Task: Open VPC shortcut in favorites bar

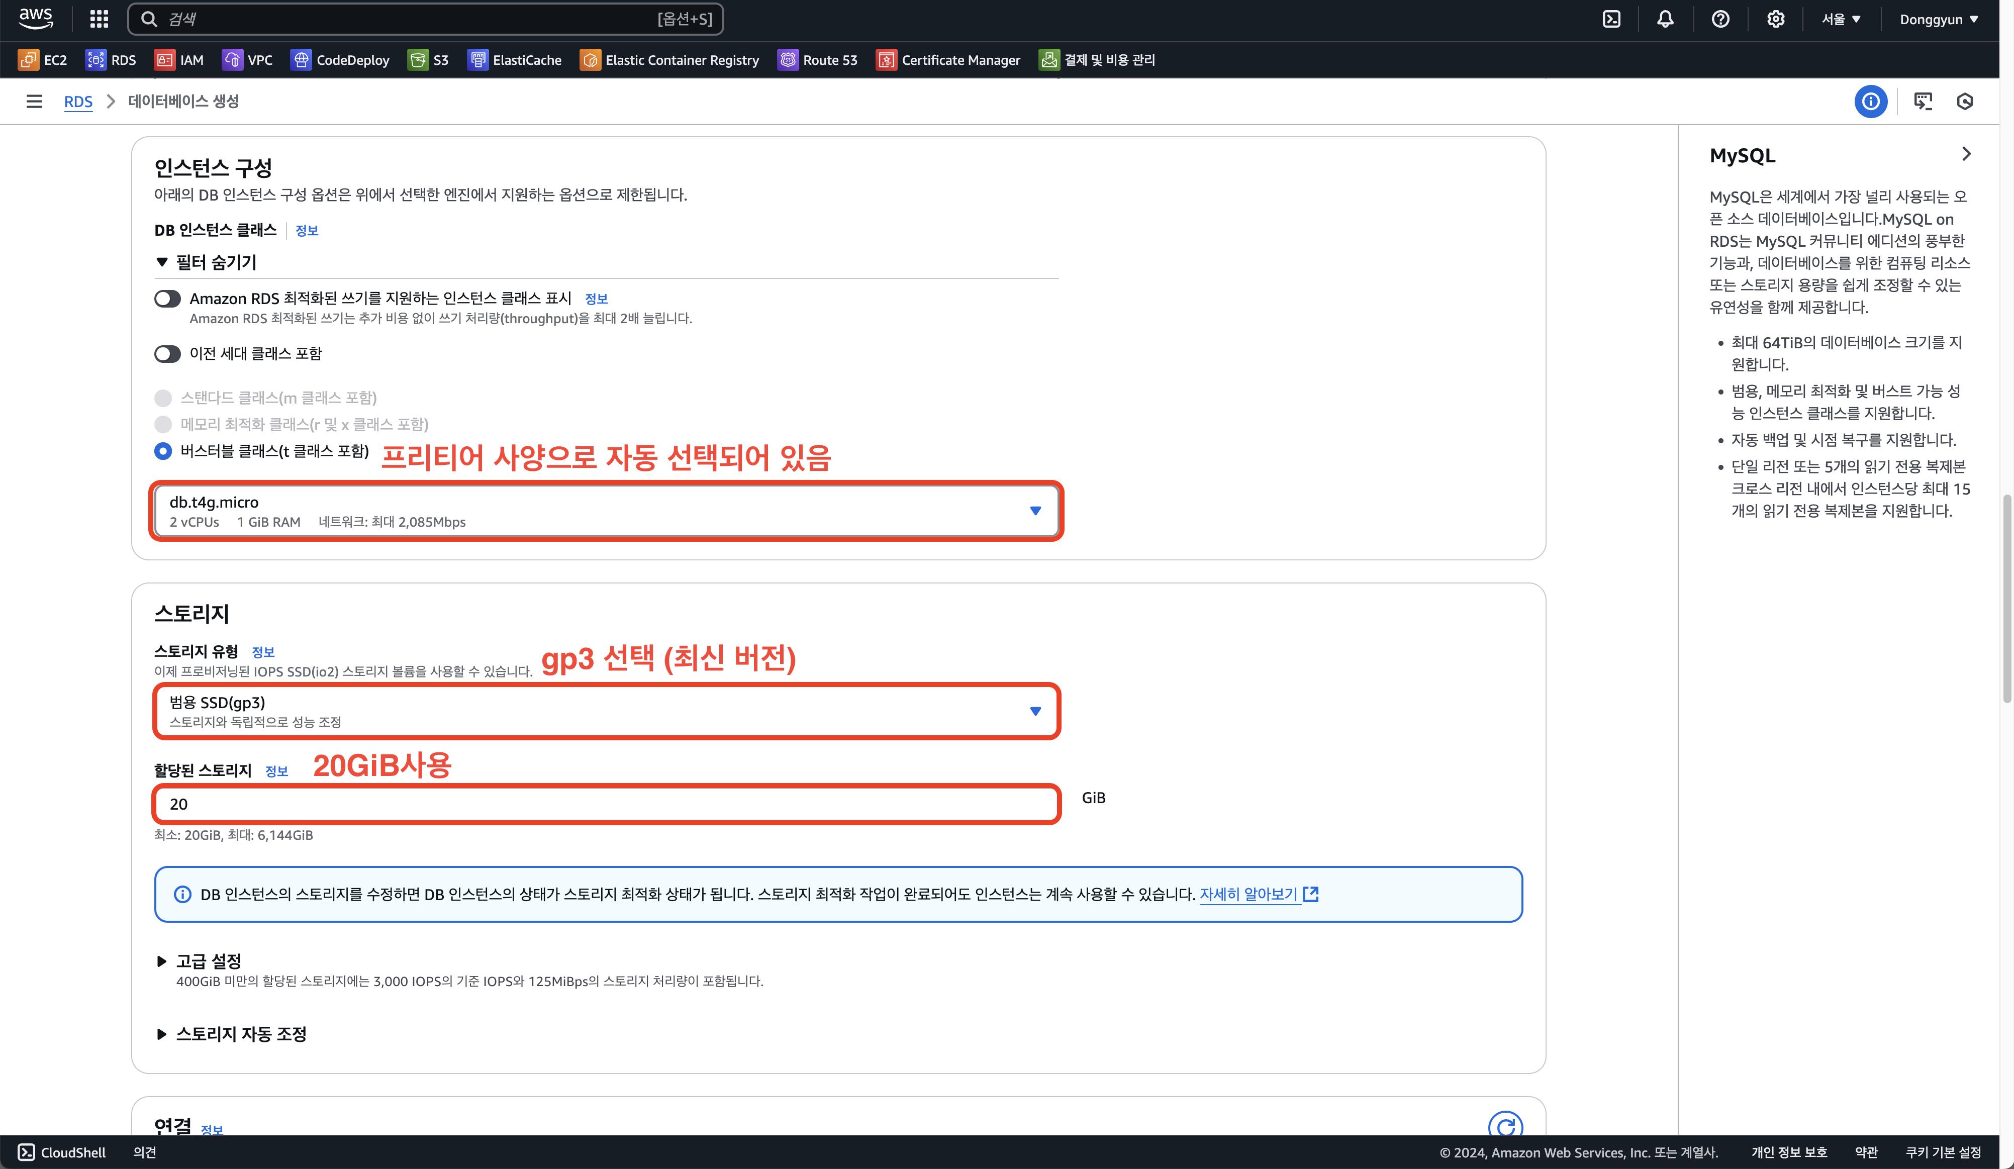Action: point(248,60)
